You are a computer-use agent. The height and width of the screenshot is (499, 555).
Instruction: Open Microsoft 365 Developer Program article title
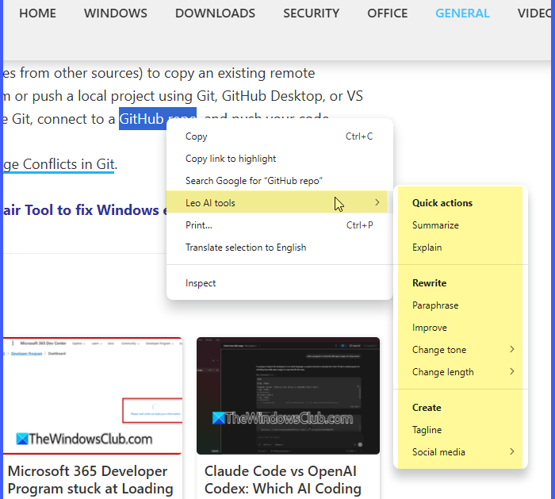pyautogui.click(x=90, y=480)
